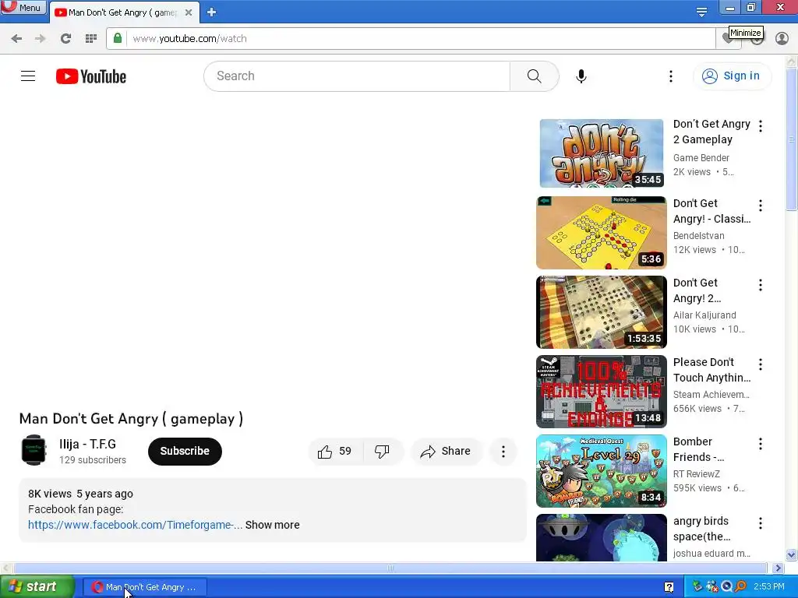Open the Opera Menu button
This screenshot has width=798, height=598.
(x=23, y=8)
